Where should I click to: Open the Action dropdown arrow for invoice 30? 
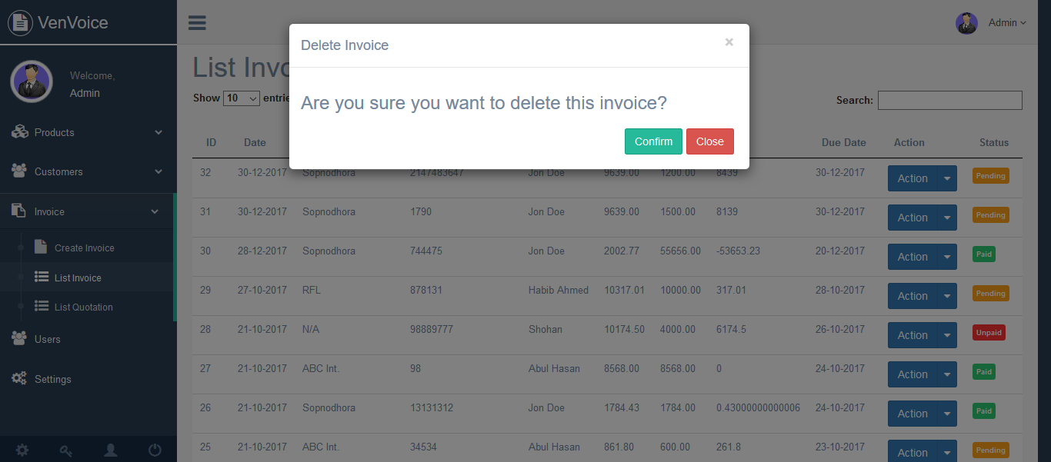(x=947, y=257)
